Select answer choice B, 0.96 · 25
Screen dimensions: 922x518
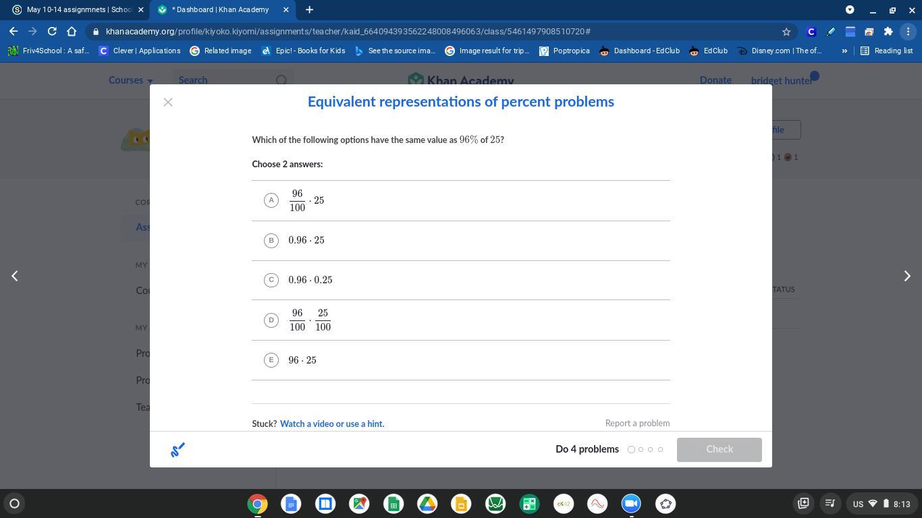coord(271,240)
